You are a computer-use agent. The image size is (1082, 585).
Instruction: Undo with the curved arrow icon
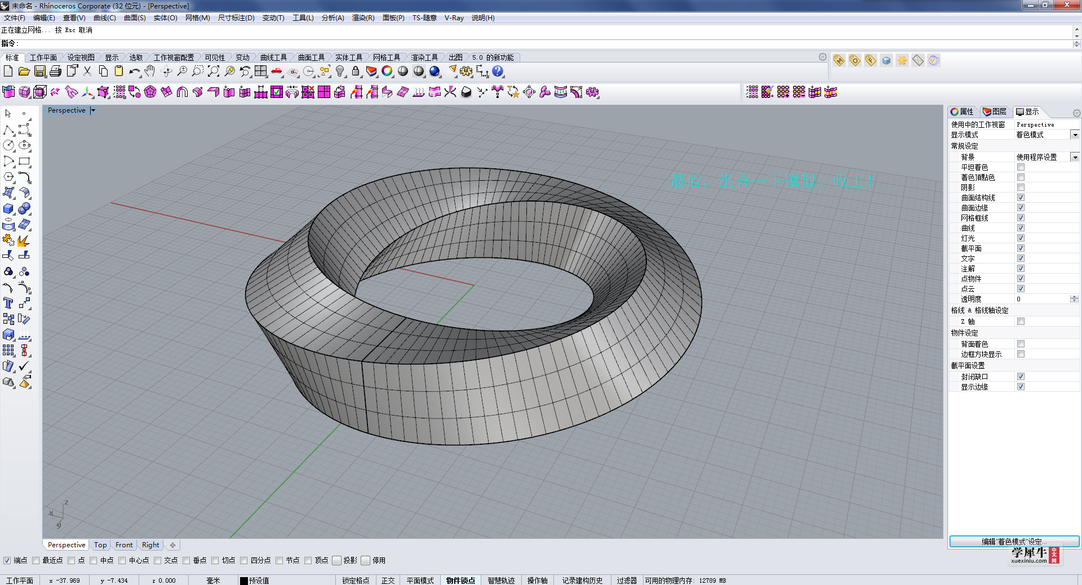point(135,72)
